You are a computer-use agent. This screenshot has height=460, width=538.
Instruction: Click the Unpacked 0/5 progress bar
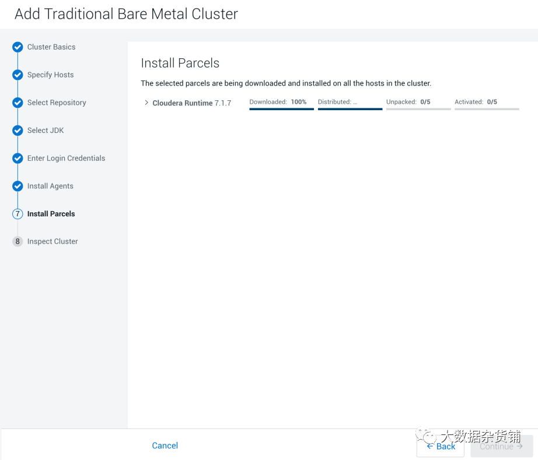tap(418, 108)
